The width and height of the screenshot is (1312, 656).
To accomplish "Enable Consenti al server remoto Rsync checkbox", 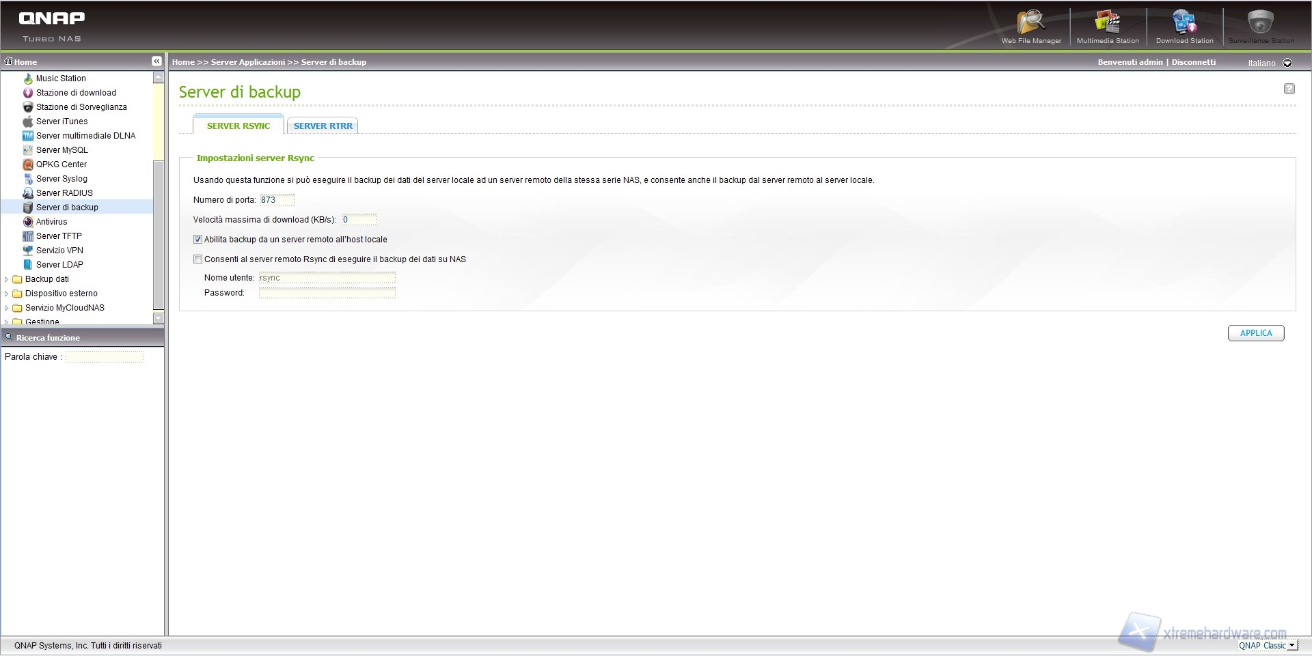I will point(198,259).
